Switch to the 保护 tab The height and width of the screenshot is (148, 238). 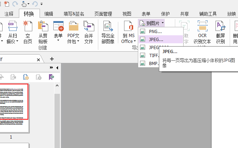point(165,14)
